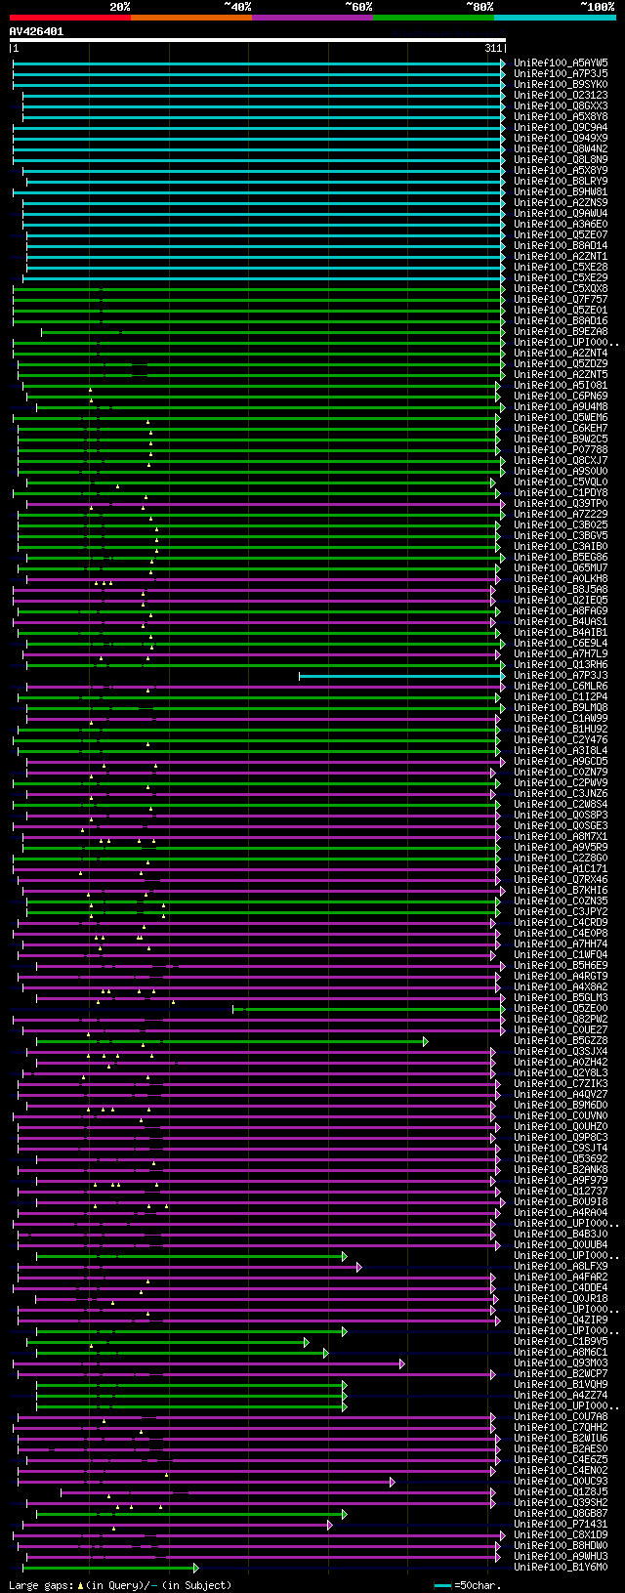
Task: Select the UniRef100_A0LKH8 label
Action: coord(561,578)
